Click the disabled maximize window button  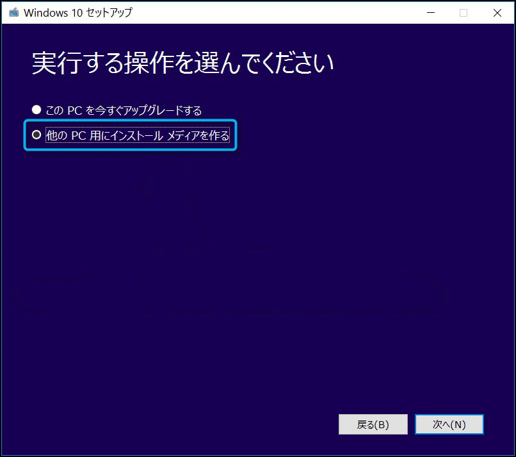pyautogui.click(x=464, y=13)
